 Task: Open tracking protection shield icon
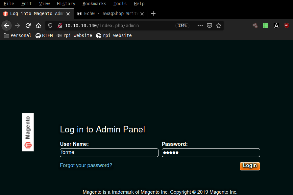[x=50, y=26]
